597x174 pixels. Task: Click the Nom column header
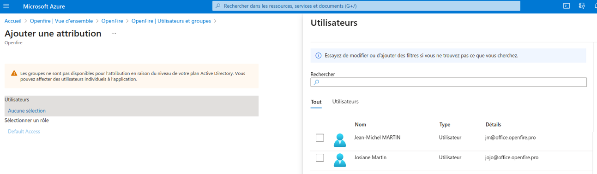click(x=360, y=125)
